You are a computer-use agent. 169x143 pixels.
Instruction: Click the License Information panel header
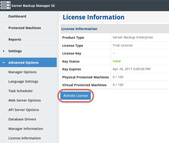79,29
